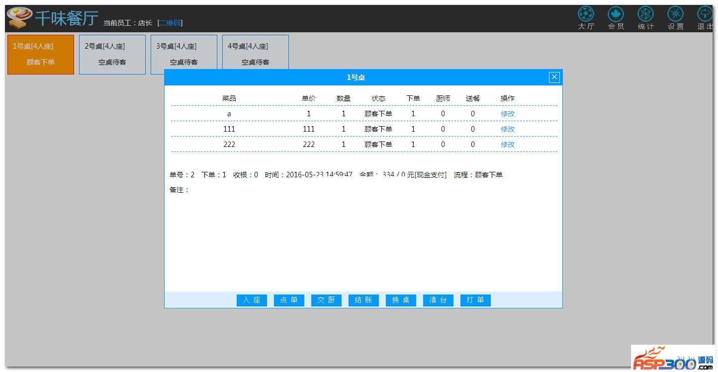The width and height of the screenshot is (718, 372).
Task: Click the 点单 order button
Action: pos(289,300)
